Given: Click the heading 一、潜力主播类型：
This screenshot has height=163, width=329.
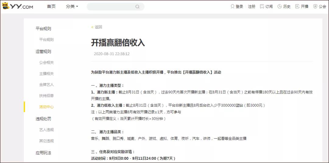Looking at the screenshot, I should pos(108,85).
